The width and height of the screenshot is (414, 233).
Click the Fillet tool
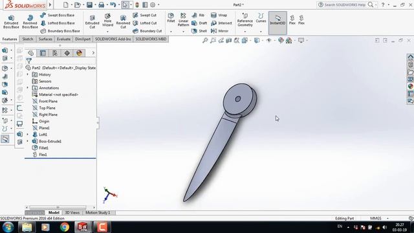point(171,18)
